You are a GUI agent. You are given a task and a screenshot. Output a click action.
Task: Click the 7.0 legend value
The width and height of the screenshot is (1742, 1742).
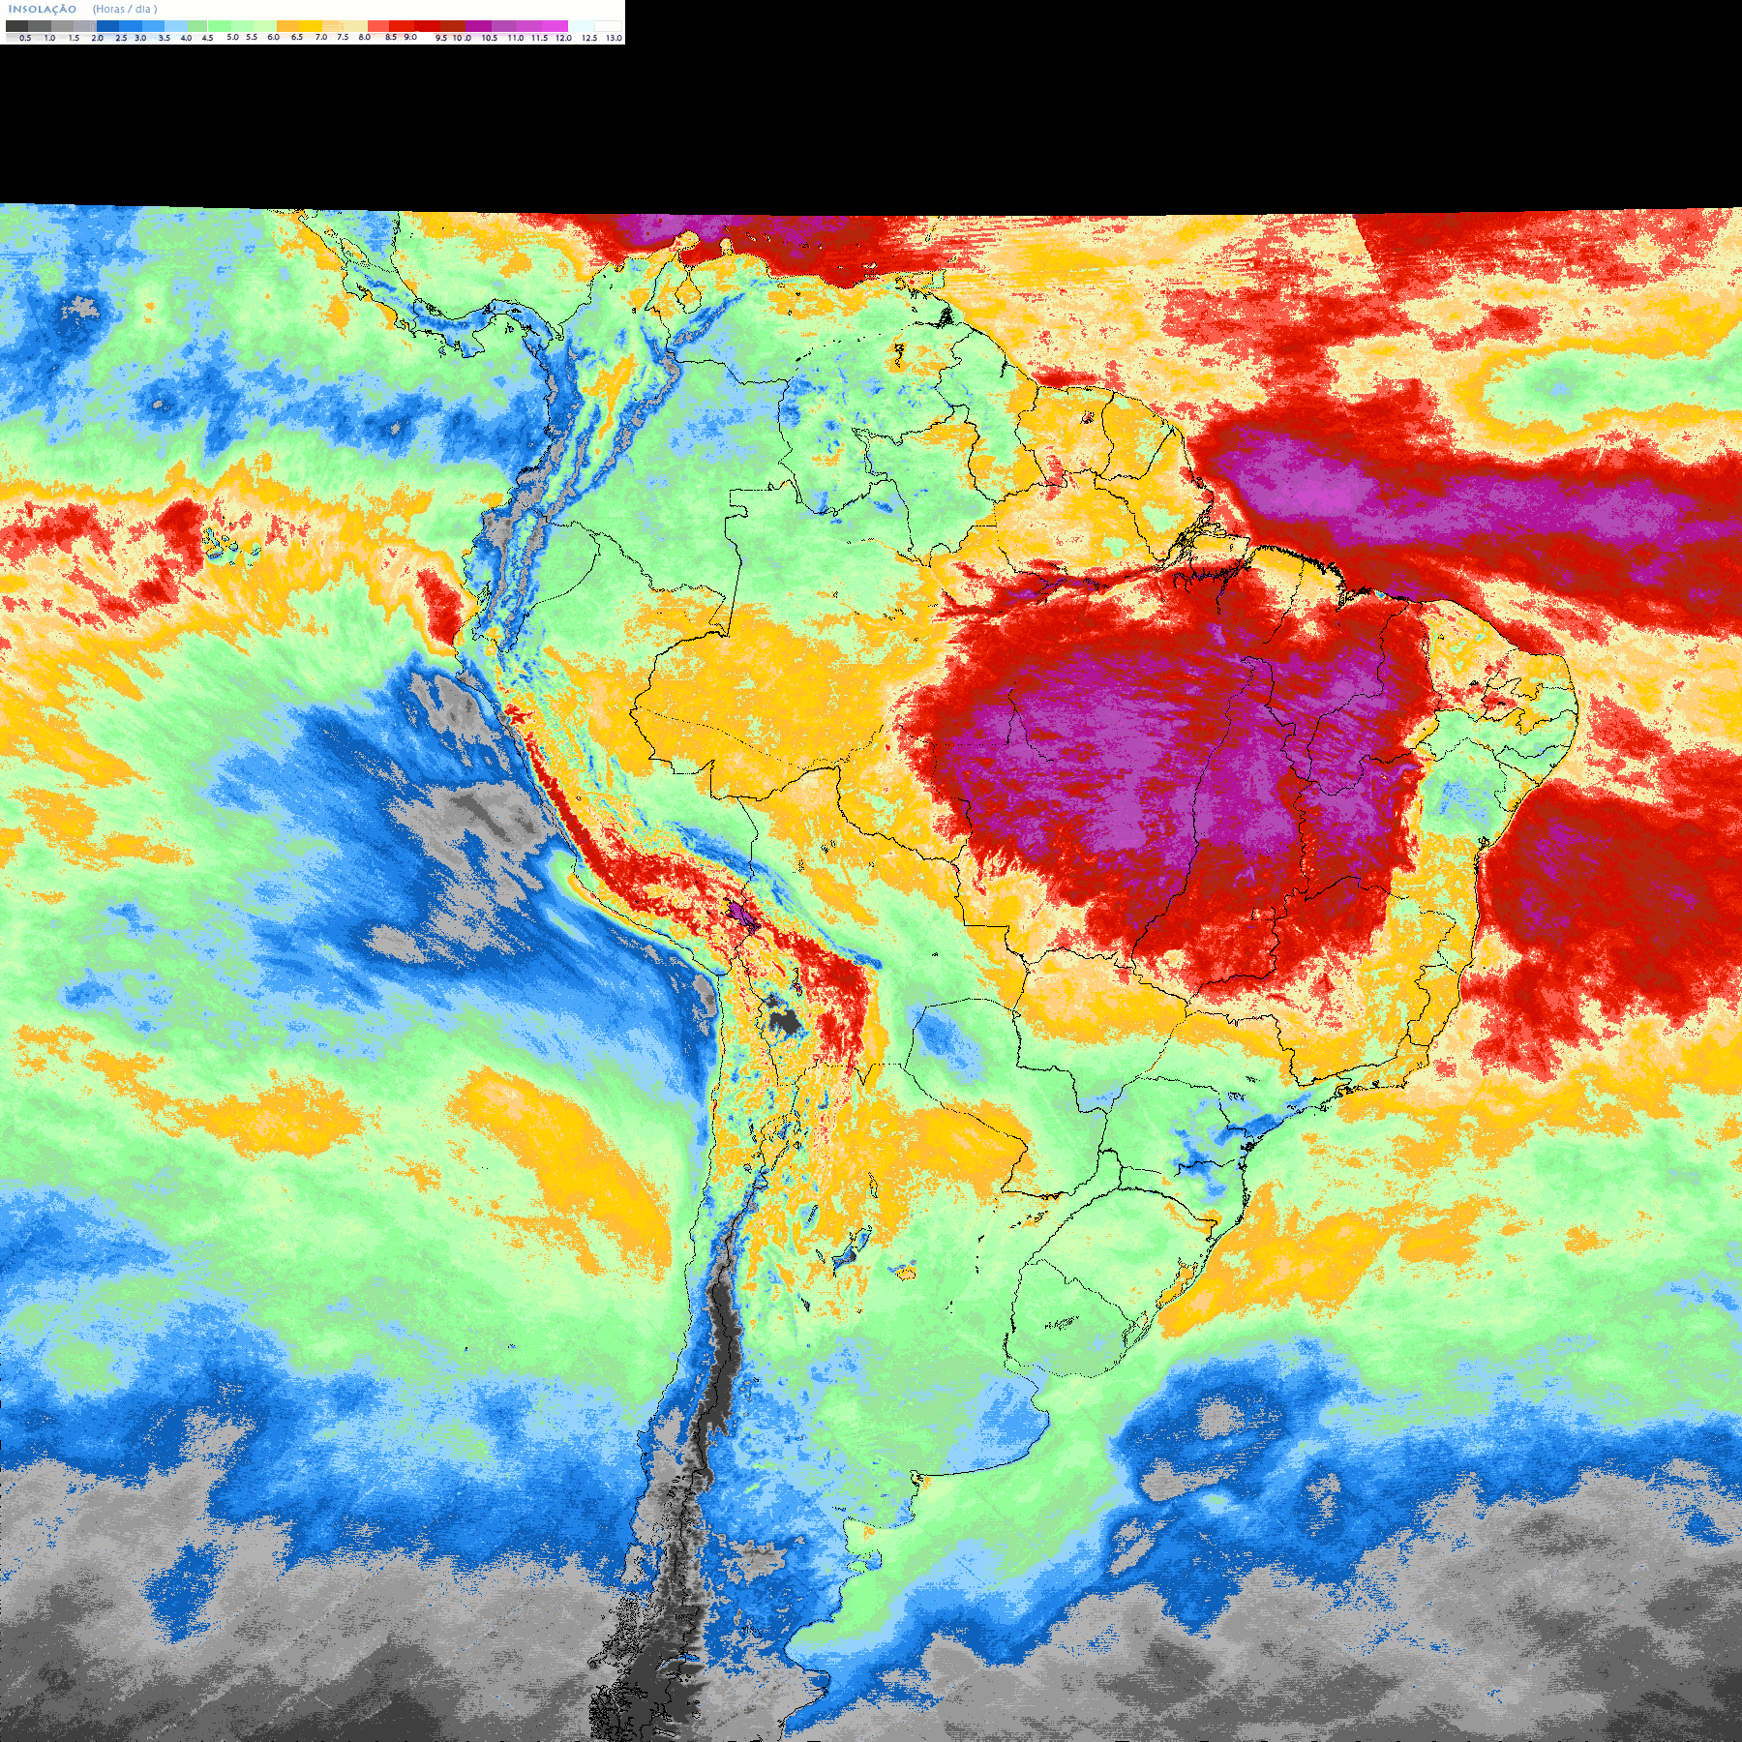click(321, 37)
